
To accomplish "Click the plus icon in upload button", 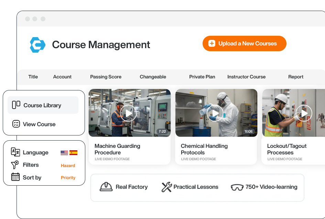I will click(x=212, y=44).
